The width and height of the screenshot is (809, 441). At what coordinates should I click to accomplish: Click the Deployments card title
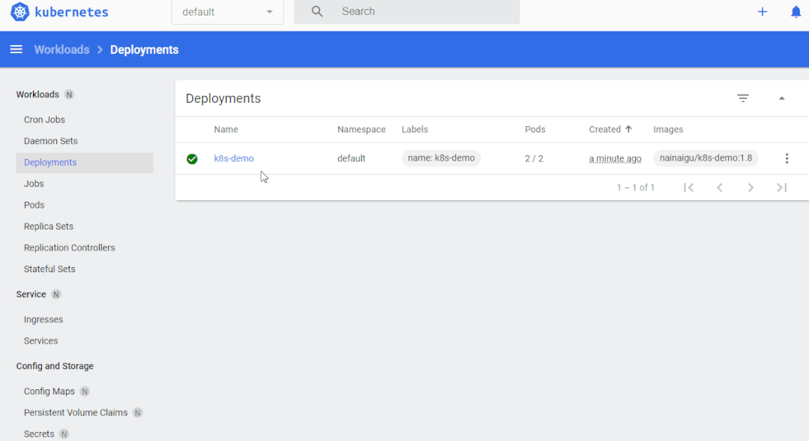223,99
